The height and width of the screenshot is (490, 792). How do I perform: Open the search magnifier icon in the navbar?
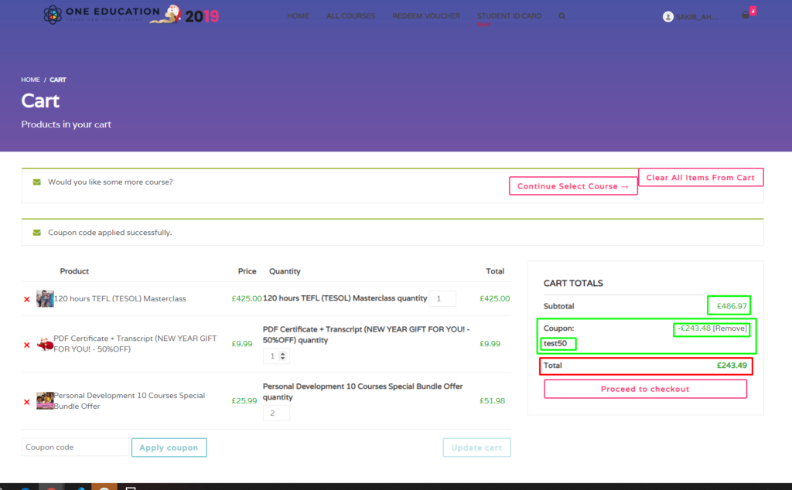(x=562, y=16)
